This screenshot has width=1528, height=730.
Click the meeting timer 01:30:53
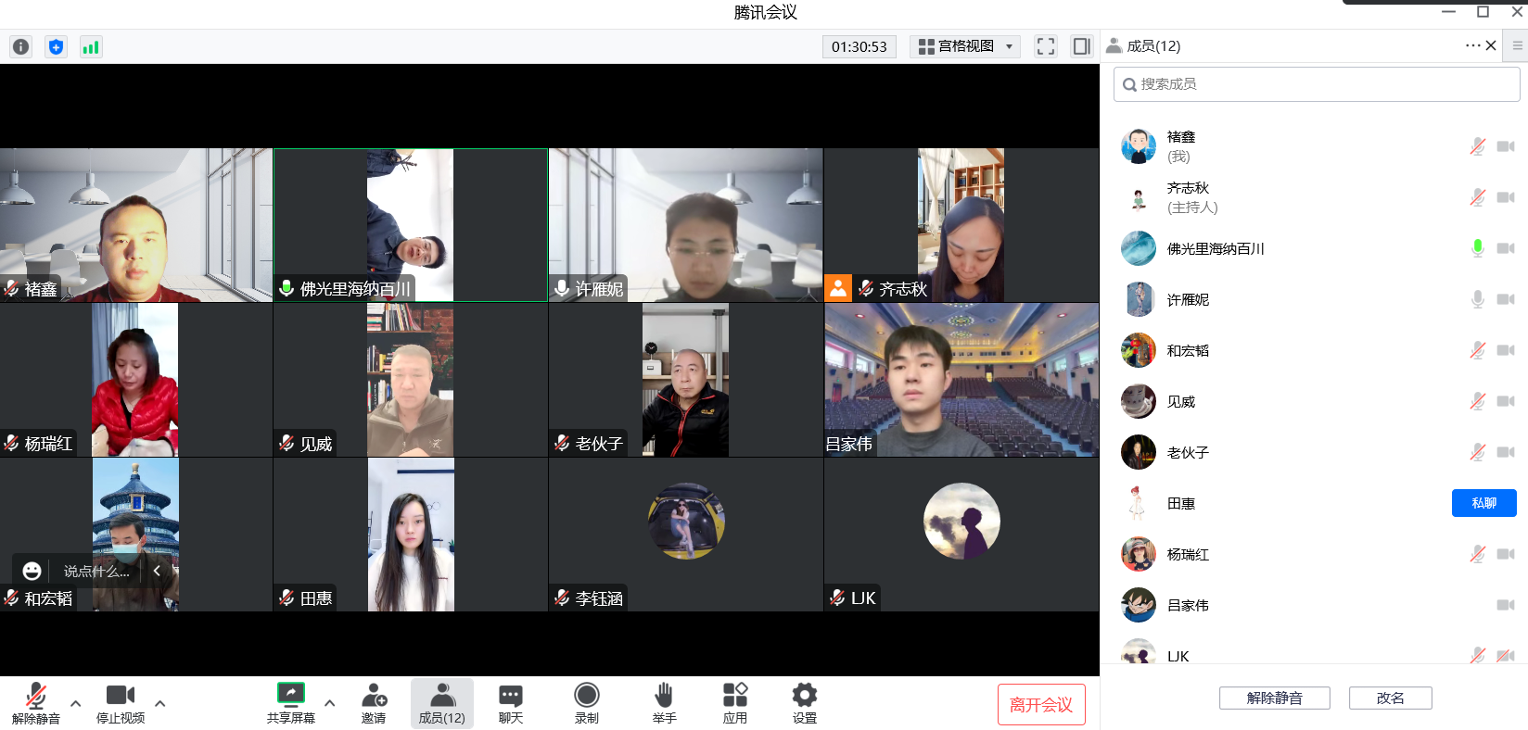pyautogui.click(x=859, y=46)
